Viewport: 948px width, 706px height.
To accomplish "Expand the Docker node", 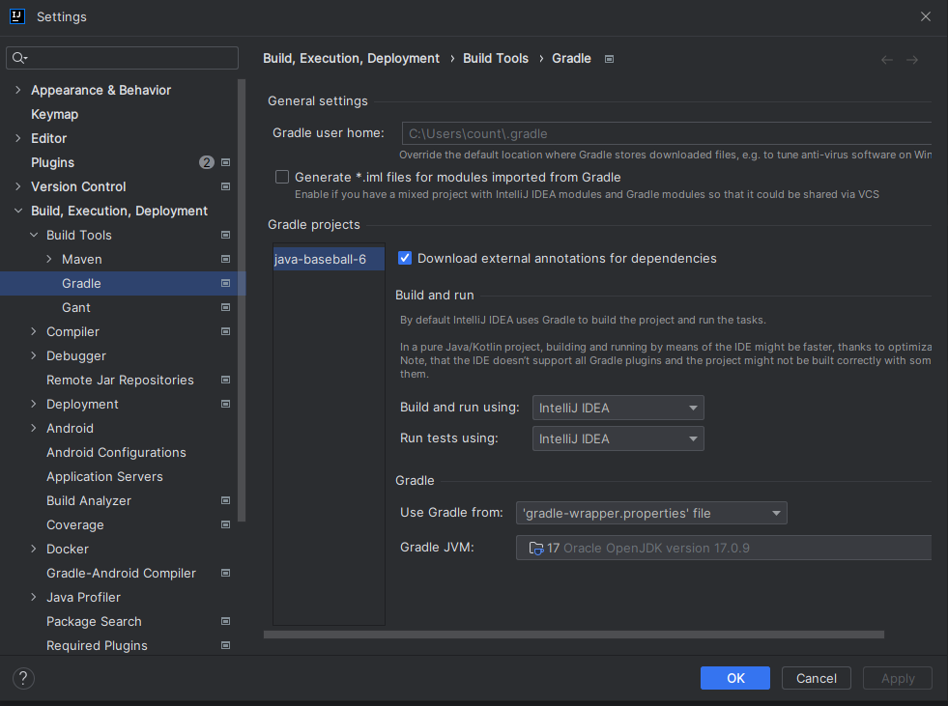I will click(x=34, y=549).
